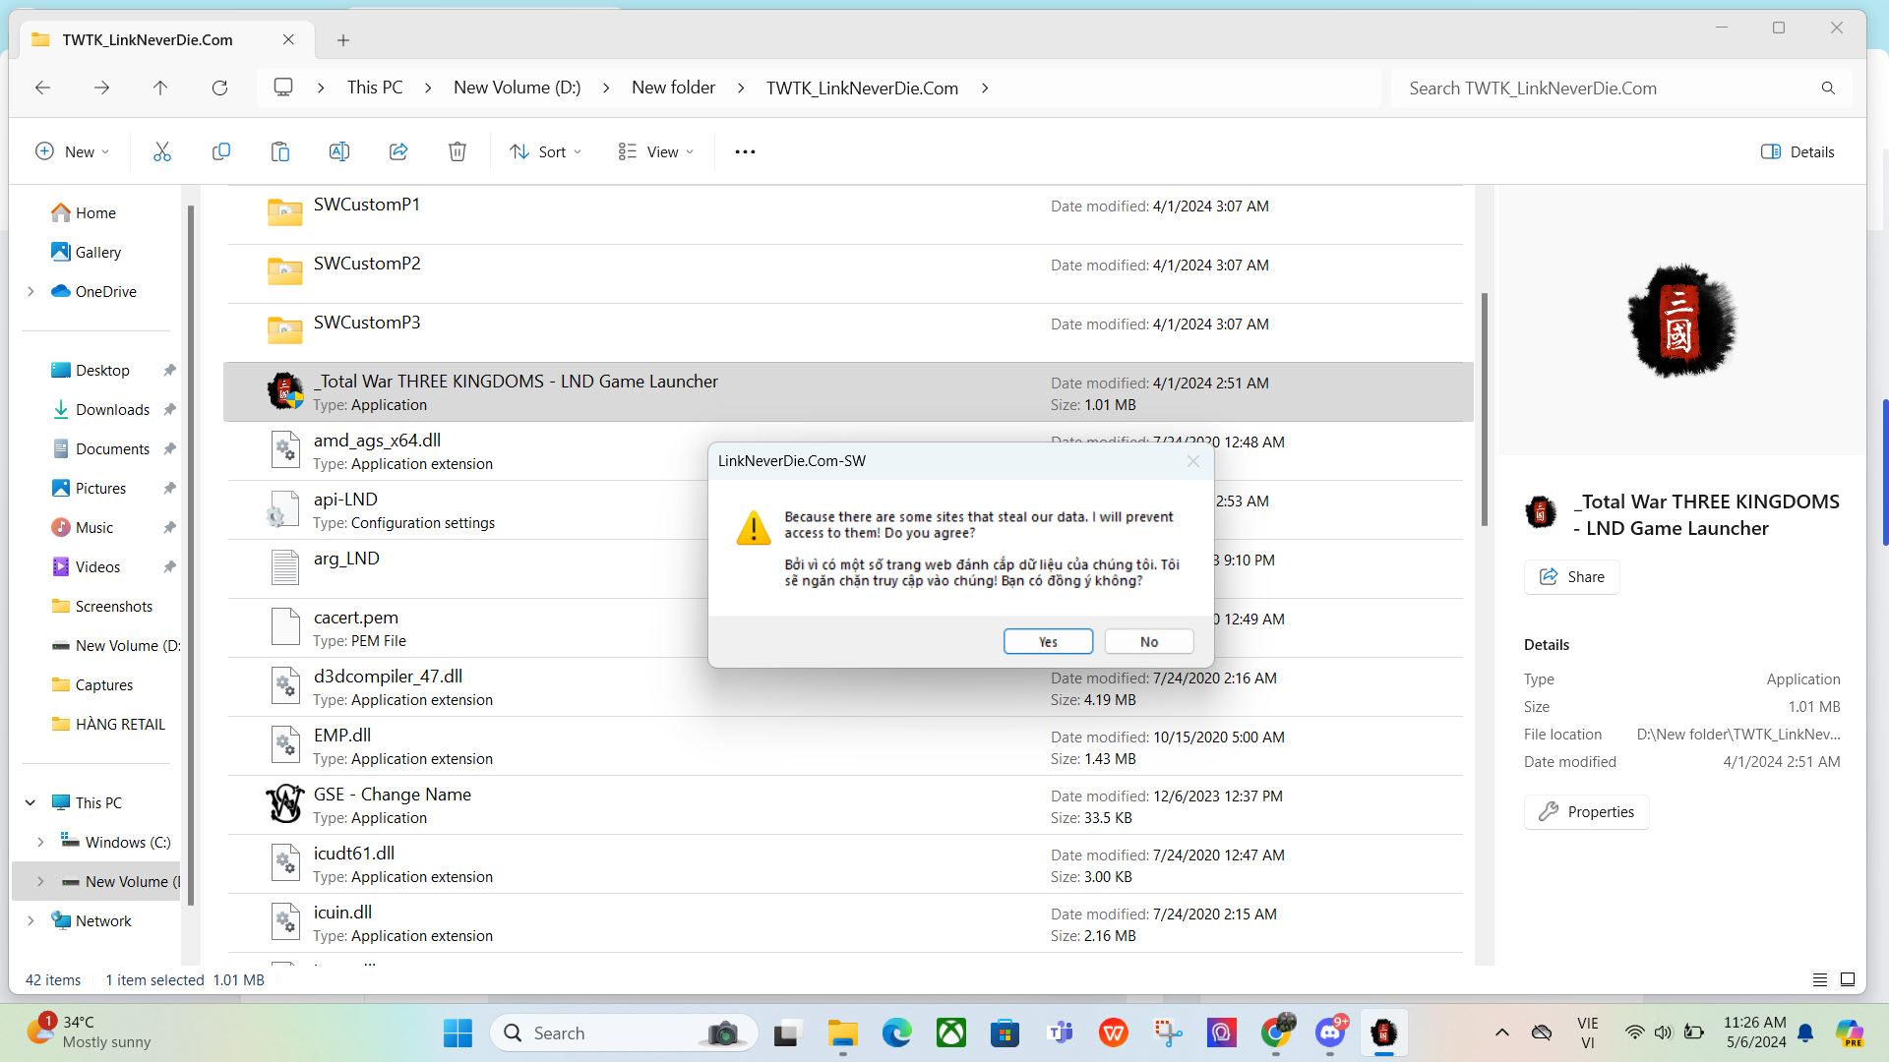Click the Copy icon in the toolbar
Viewport: 1889px width, 1062px height.
coord(221,151)
